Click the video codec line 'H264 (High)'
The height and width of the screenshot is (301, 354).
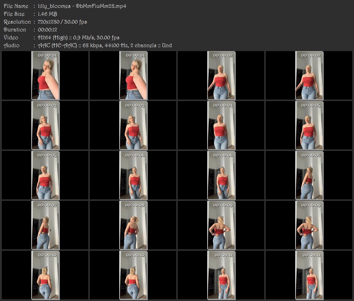pyautogui.click(x=53, y=38)
